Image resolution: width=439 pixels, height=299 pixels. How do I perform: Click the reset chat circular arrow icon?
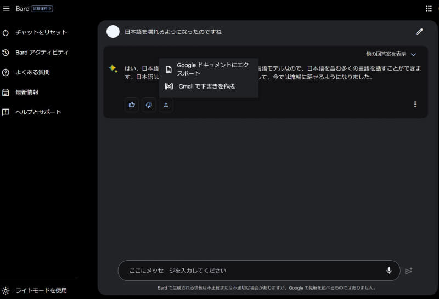[x=5, y=33]
